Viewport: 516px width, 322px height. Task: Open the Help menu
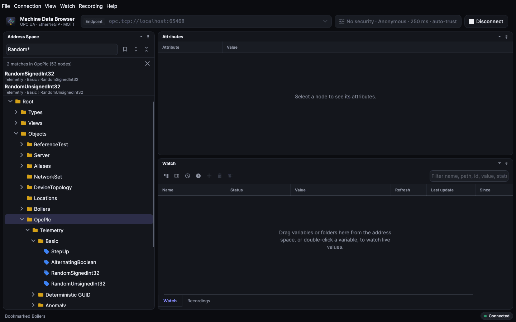[x=112, y=6]
